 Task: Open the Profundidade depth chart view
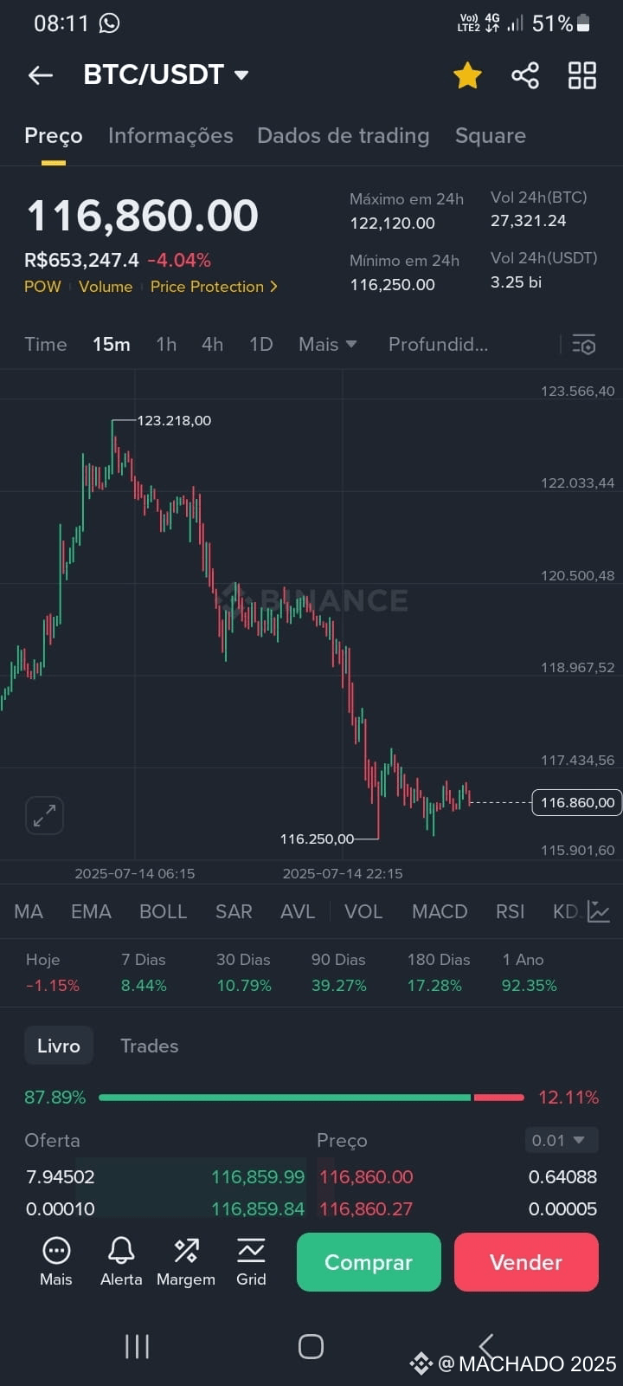438,344
